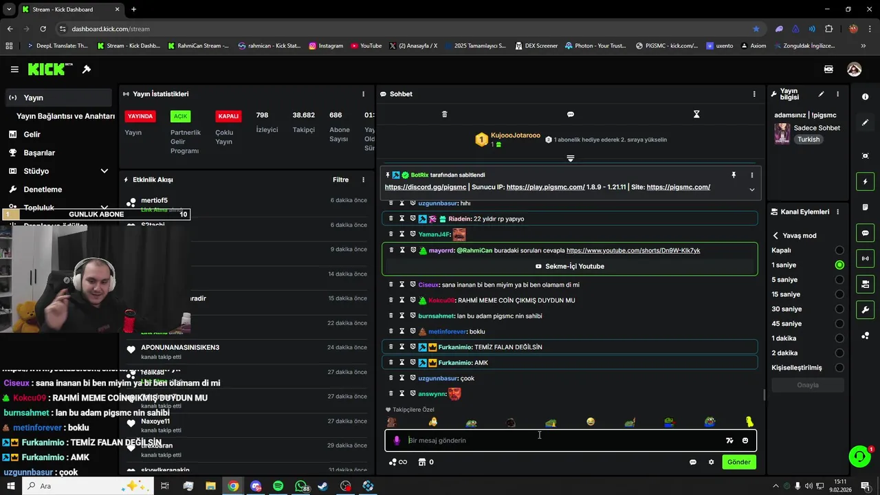This screenshot has height=495, width=880.
Task: Open the Kanal Eylemleri three-dot menu
Action: (x=837, y=212)
